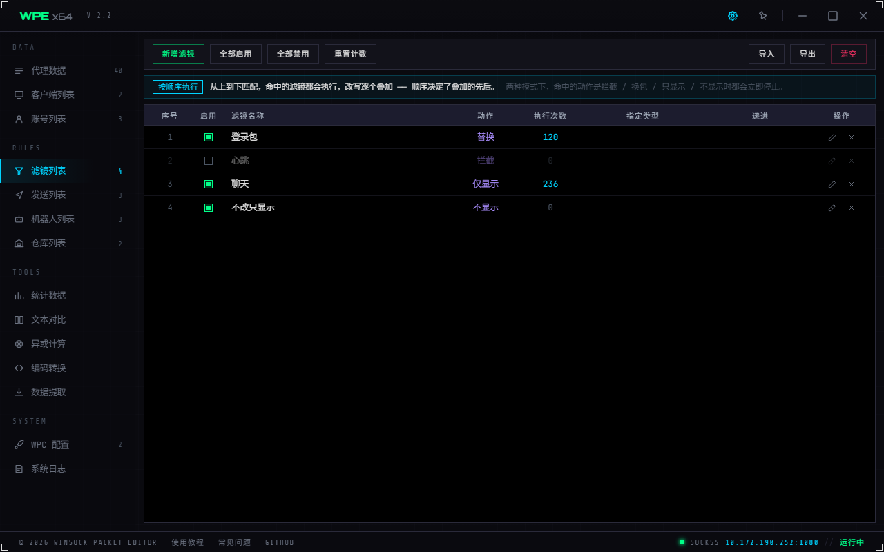
Task: Click the red 清空 button
Action: point(849,54)
